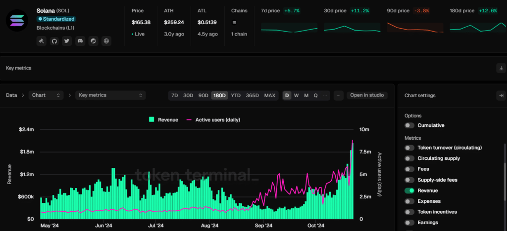Open the Discord server icon

pyautogui.click(x=80, y=41)
